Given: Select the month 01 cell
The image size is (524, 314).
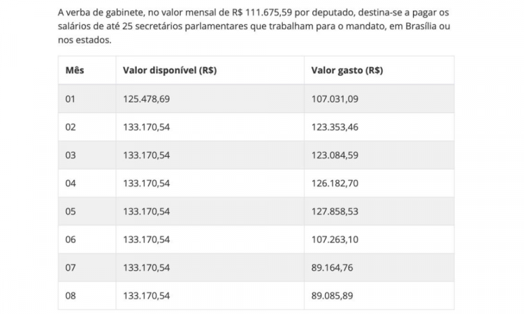Looking at the screenshot, I should (x=71, y=99).
